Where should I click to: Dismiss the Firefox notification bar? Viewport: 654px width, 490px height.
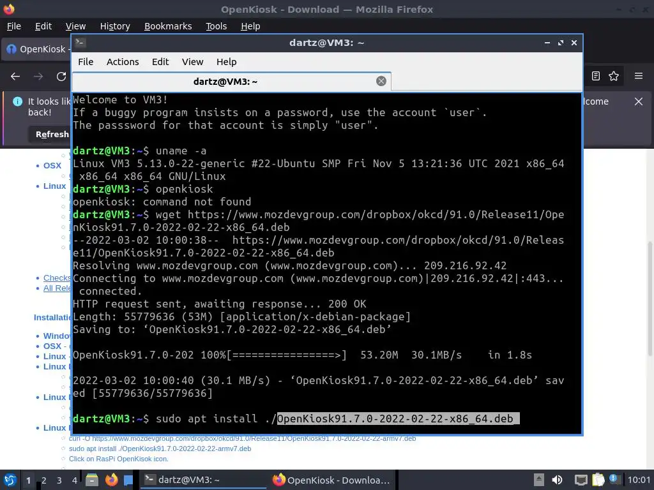coord(639,101)
